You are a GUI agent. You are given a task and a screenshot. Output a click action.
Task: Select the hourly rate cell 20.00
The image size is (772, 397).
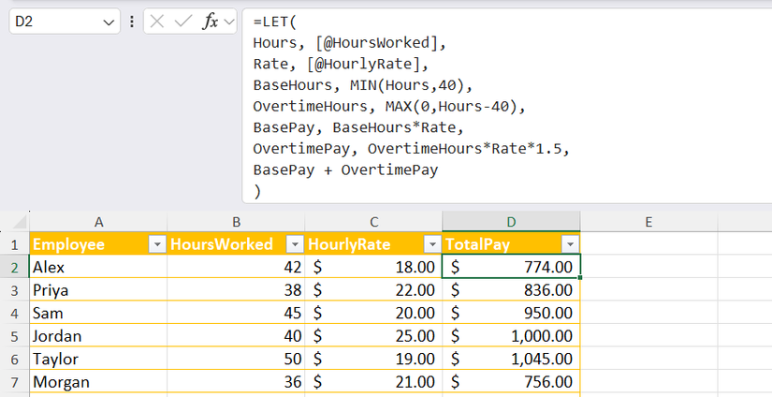pyautogui.click(x=373, y=313)
